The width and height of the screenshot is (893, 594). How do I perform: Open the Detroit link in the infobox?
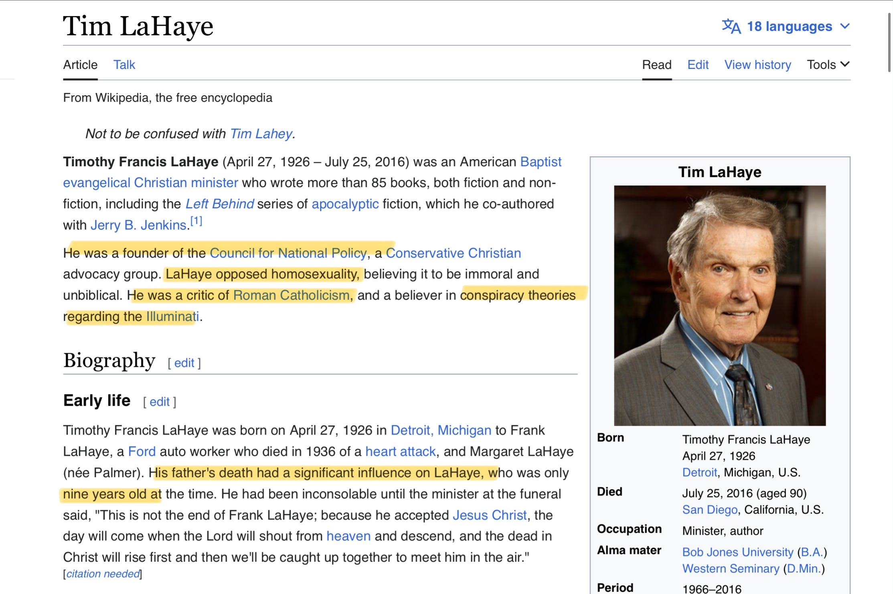tap(700, 473)
